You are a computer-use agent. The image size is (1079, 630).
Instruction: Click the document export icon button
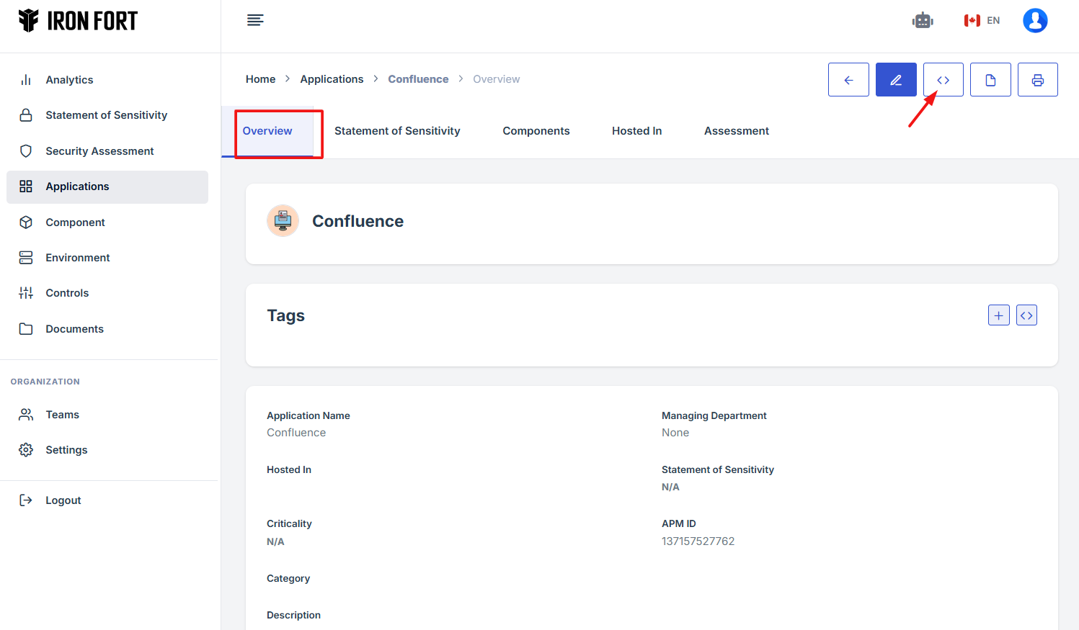[990, 80]
